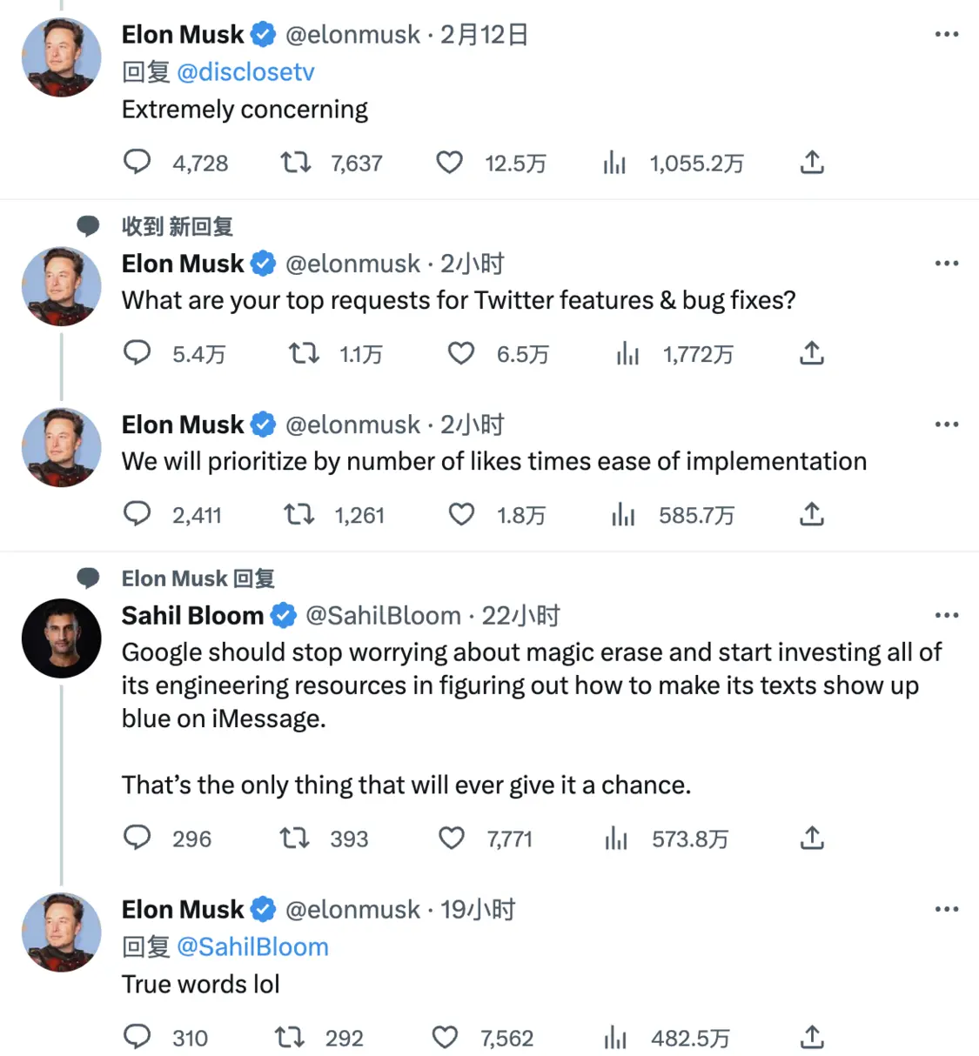
Task: Open Elon Musk's avatar on top tweet
Action: point(61,57)
